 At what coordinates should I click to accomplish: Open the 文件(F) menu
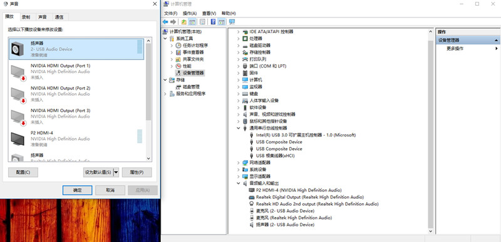tap(170, 13)
